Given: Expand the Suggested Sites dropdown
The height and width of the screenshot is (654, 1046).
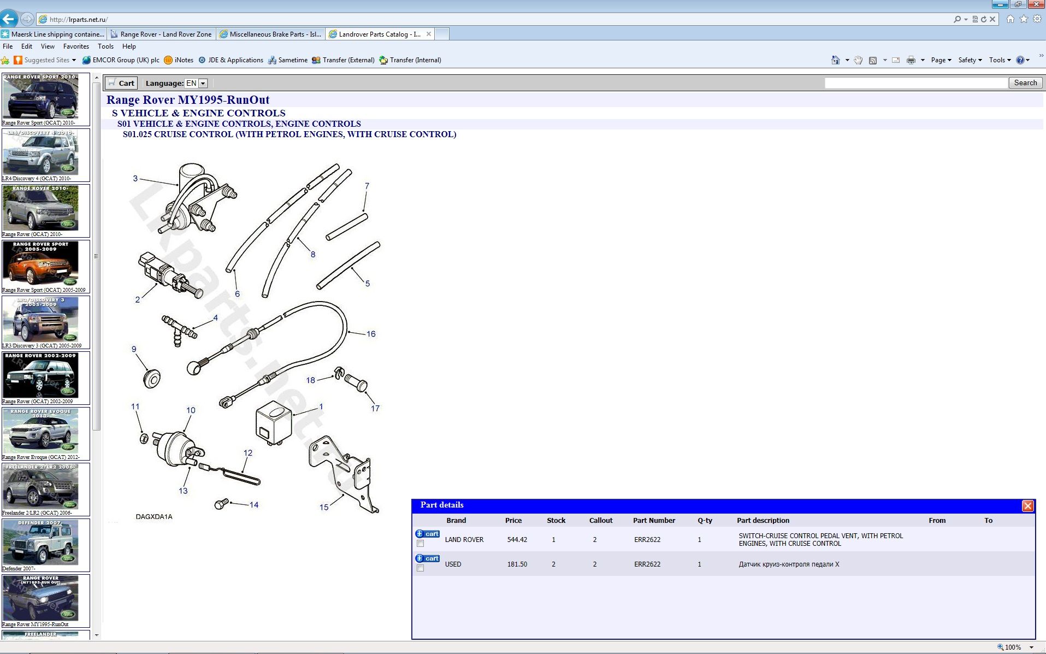Looking at the screenshot, I should tap(74, 60).
